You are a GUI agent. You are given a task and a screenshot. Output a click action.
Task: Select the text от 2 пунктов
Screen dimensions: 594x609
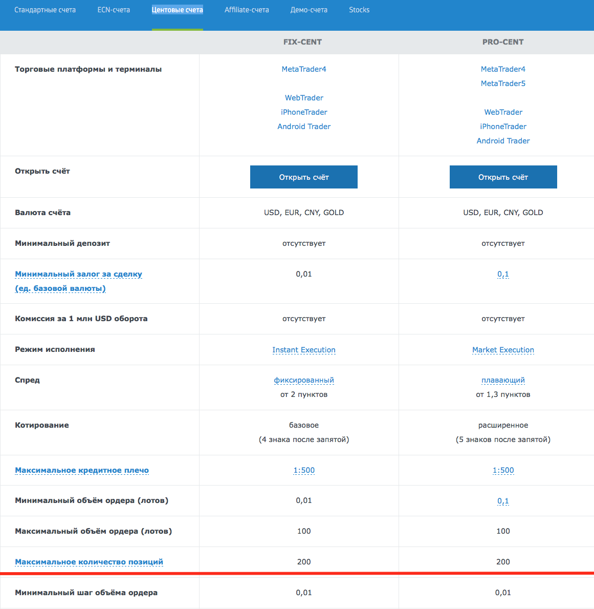pos(304,394)
